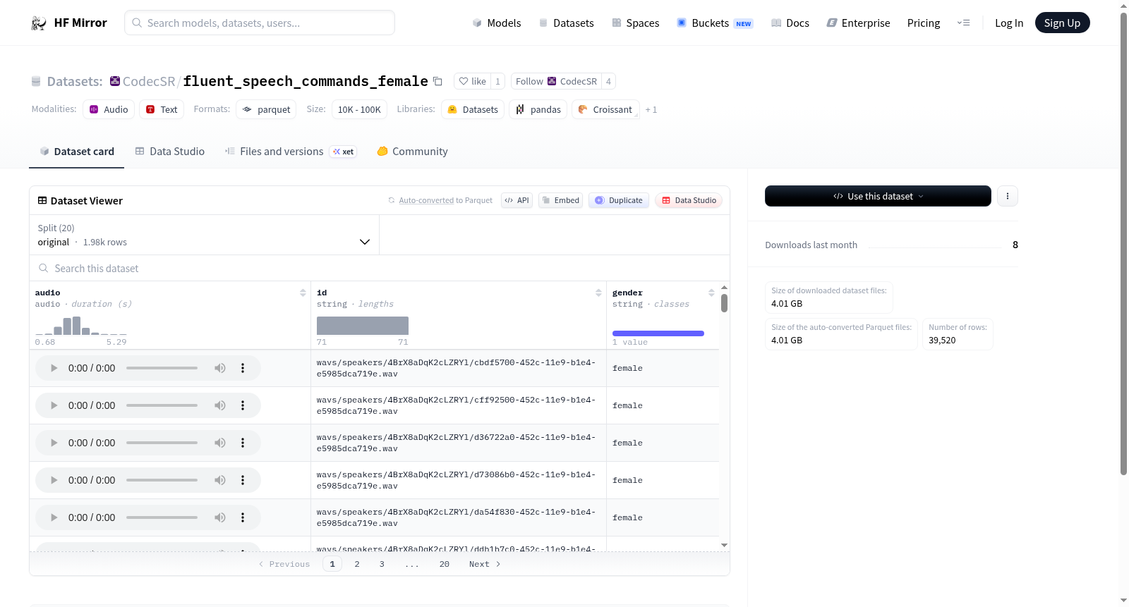Click the Embed button
1129x607 pixels.
pyautogui.click(x=561, y=200)
